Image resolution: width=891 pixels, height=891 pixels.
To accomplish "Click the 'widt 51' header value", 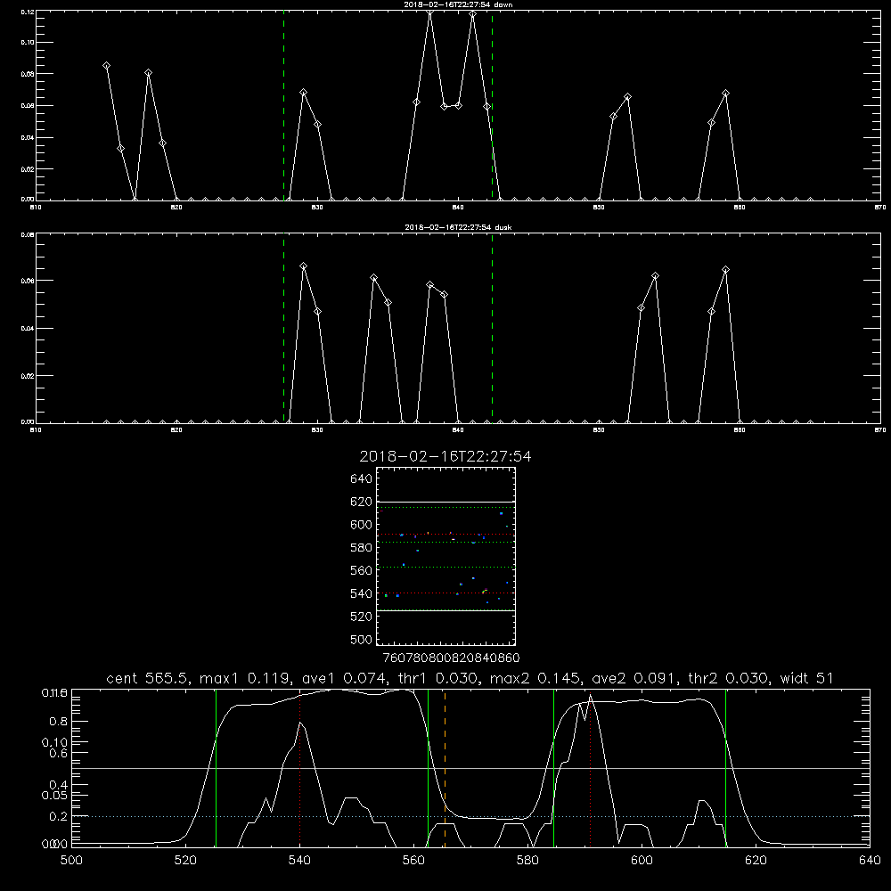I will 807,678.
